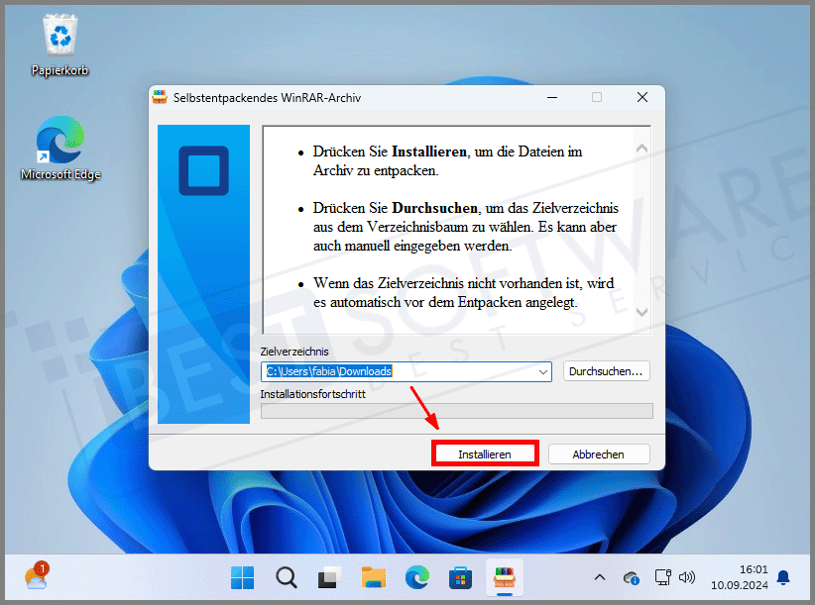Open the WinRAR archive icon on the taskbar
Viewport: 815px width, 605px height.
coord(504,577)
